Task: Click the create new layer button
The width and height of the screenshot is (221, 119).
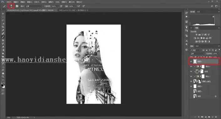Action: [213, 117]
